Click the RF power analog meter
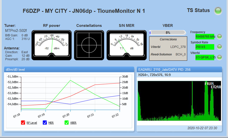 (x=51, y=45)
